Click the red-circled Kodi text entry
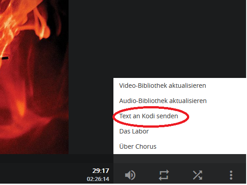The height and width of the screenshot is (185, 247). coord(148,116)
